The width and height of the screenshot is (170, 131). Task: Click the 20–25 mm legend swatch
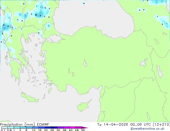point(48,128)
